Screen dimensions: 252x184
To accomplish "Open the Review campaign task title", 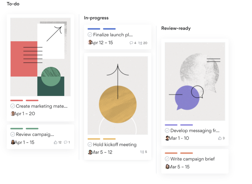I will click(x=35, y=134).
